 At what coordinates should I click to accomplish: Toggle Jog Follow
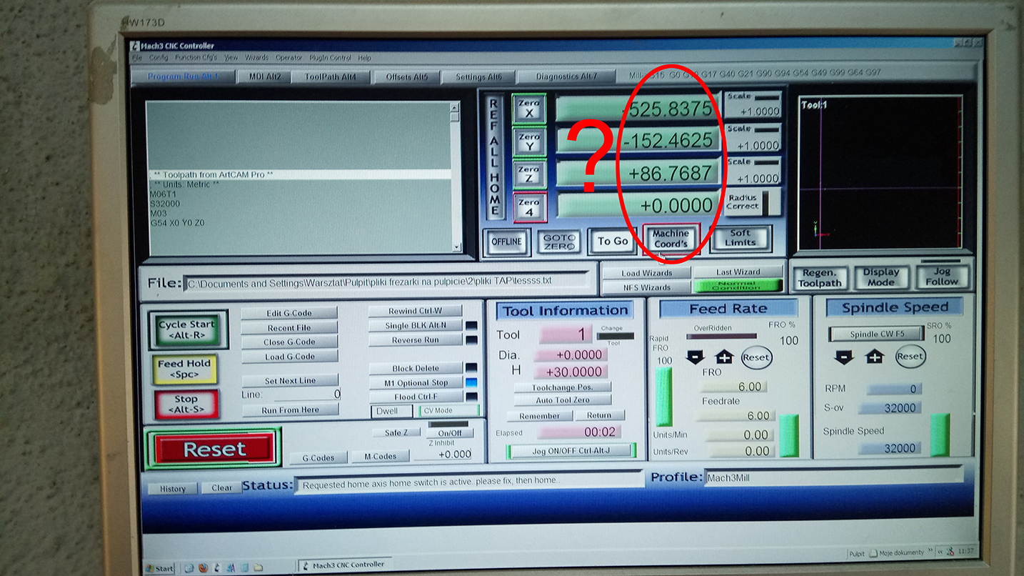point(941,277)
